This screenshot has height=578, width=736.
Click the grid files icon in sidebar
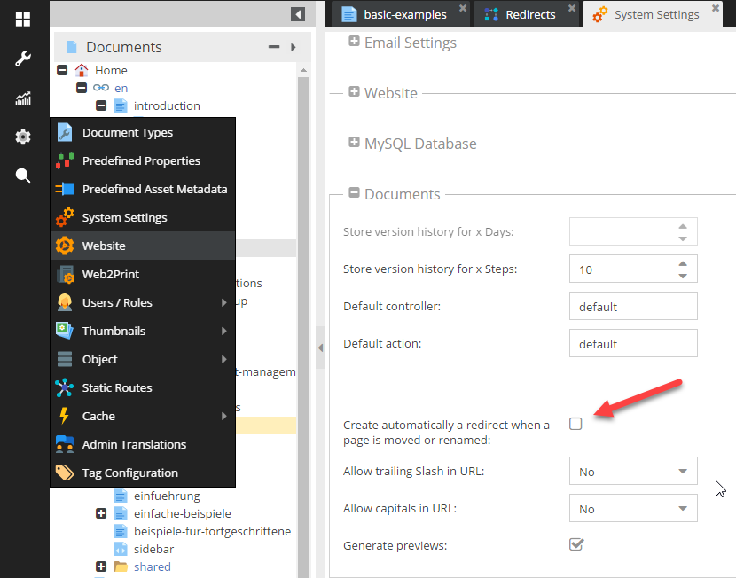(x=23, y=20)
